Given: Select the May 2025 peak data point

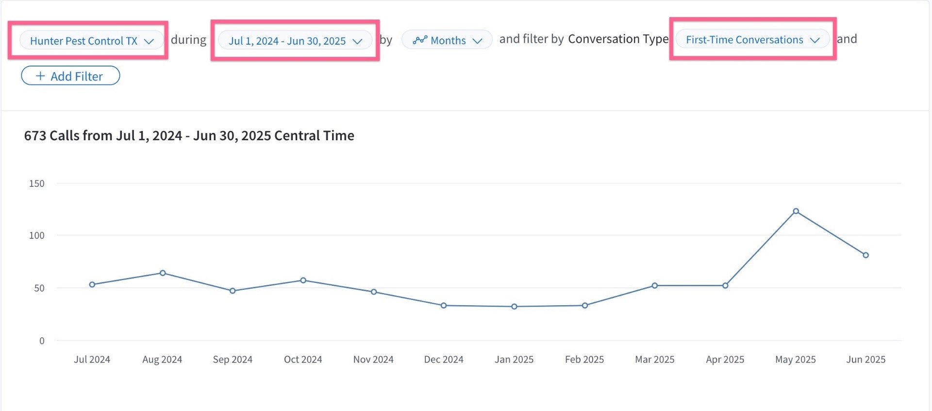Looking at the screenshot, I should 796,211.
